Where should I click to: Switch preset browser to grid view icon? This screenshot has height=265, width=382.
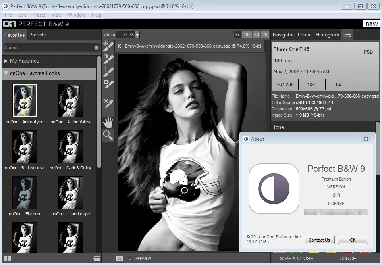[96, 258]
